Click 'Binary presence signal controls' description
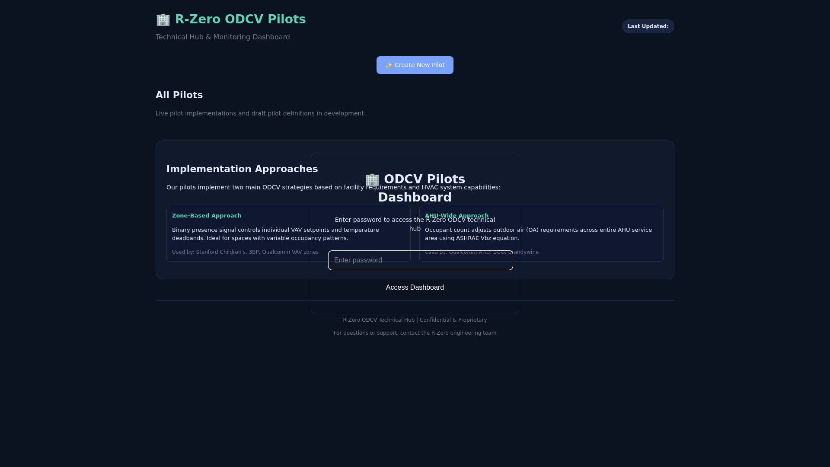The width and height of the screenshot is (830, 467). [275, 234]
